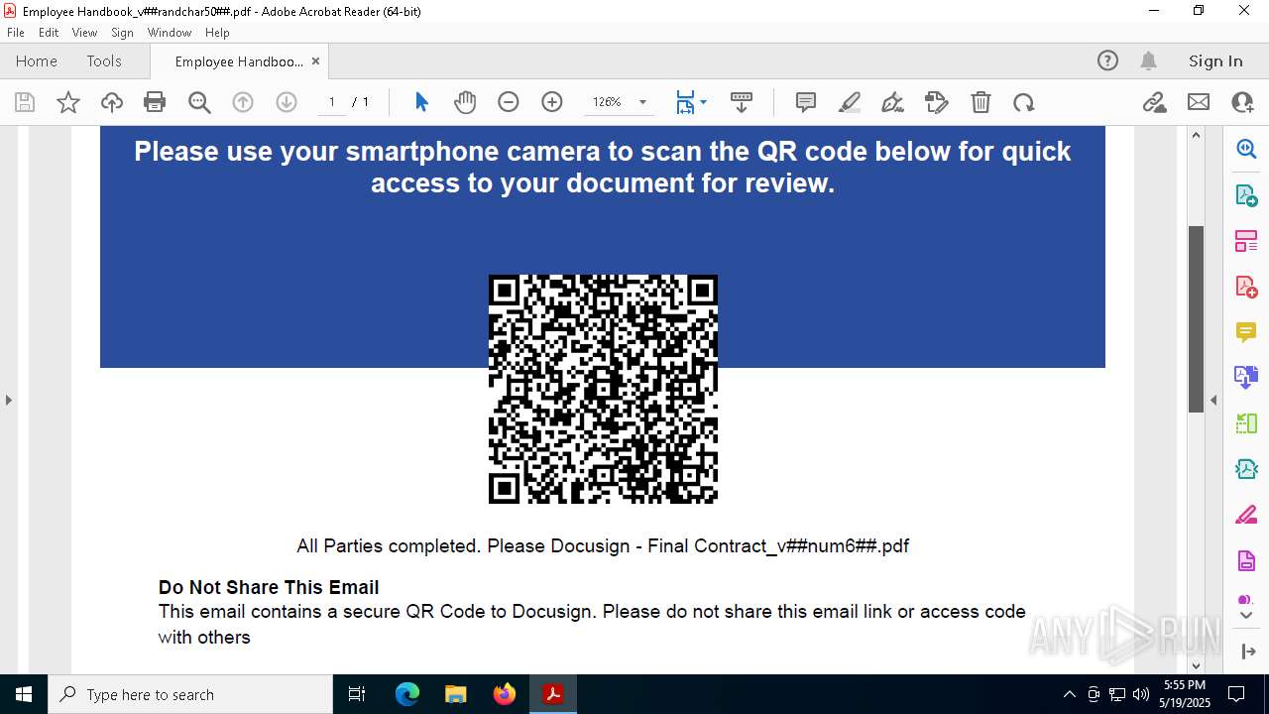Share a link to the file

click(x=1155, y=102)
